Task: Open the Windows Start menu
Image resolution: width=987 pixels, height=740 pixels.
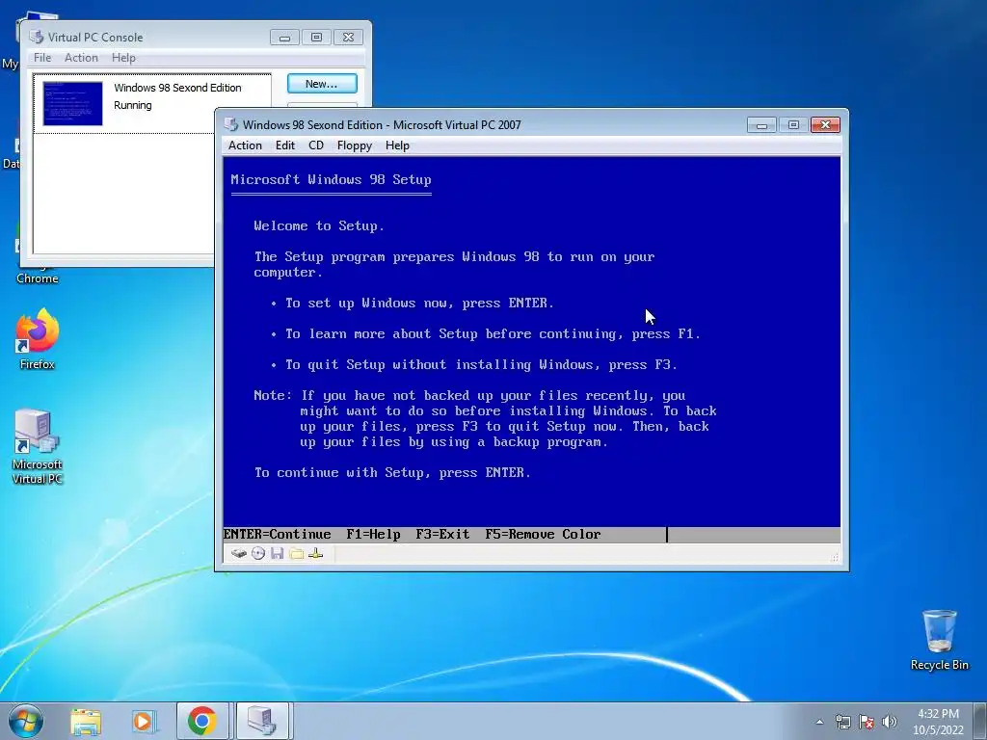Action: [x=26, y=721]
